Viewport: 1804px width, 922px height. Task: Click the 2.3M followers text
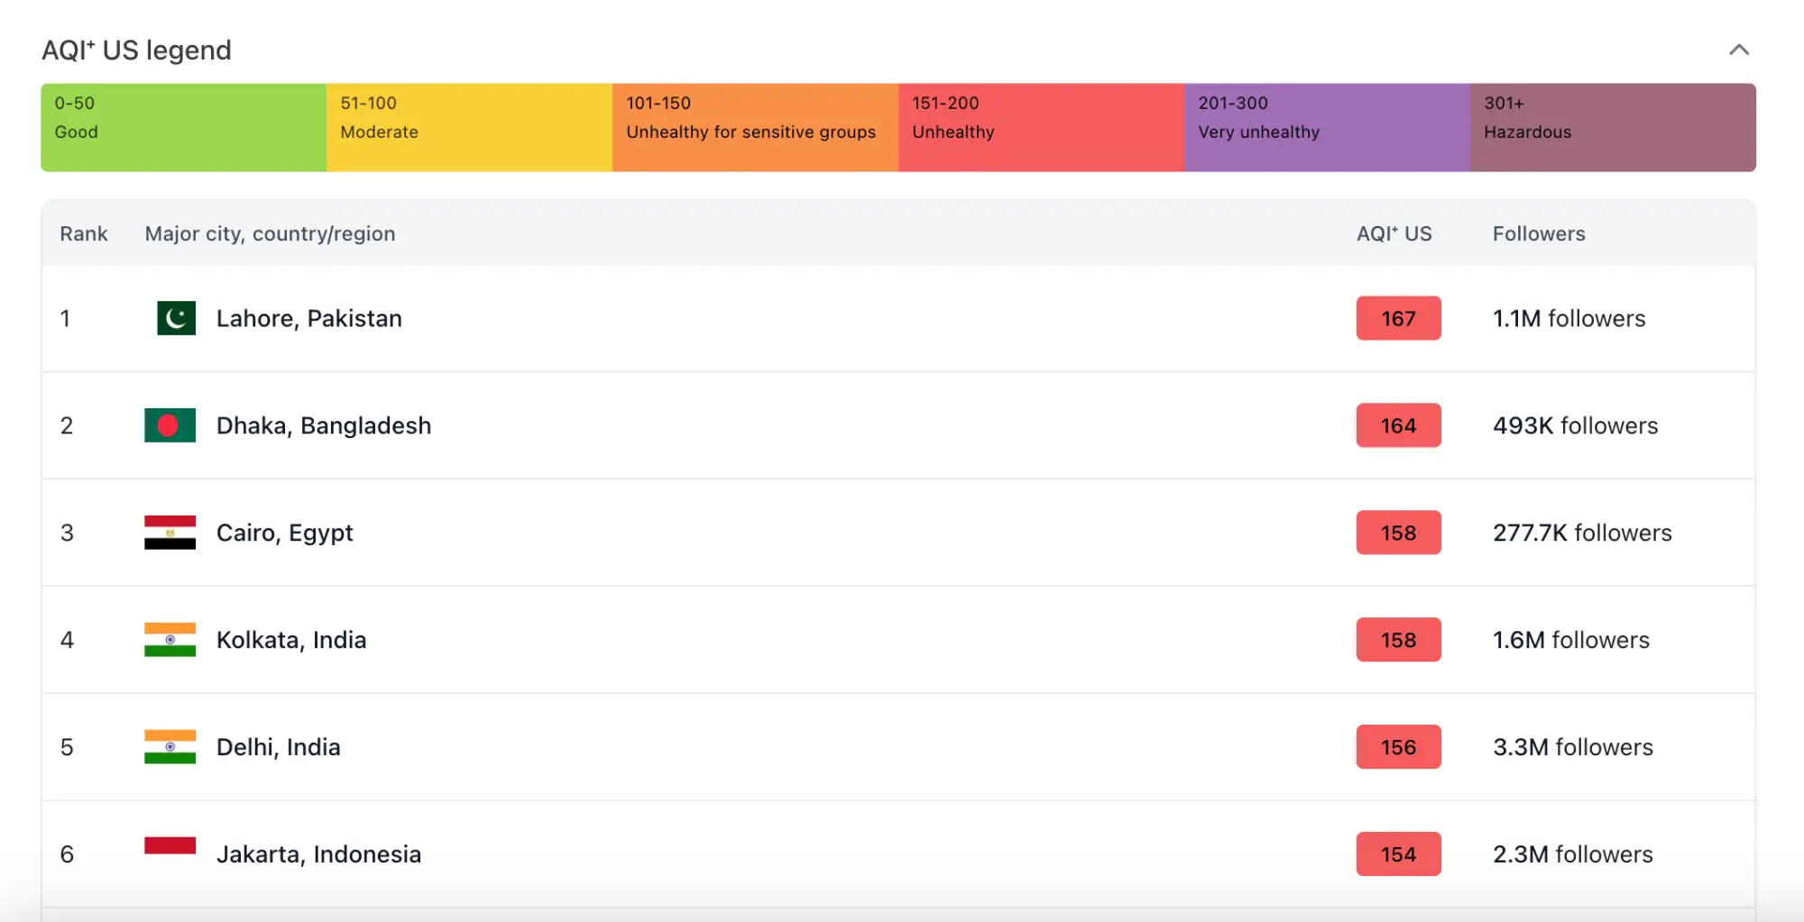pyautogui.click(x=1572, y=854)
